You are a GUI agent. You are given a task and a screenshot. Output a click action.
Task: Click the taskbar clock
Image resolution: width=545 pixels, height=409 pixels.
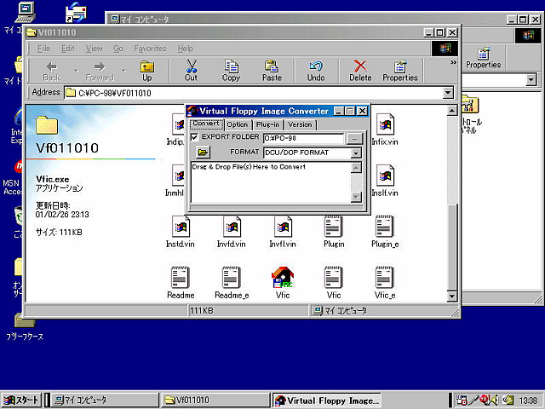coord(528,400)
